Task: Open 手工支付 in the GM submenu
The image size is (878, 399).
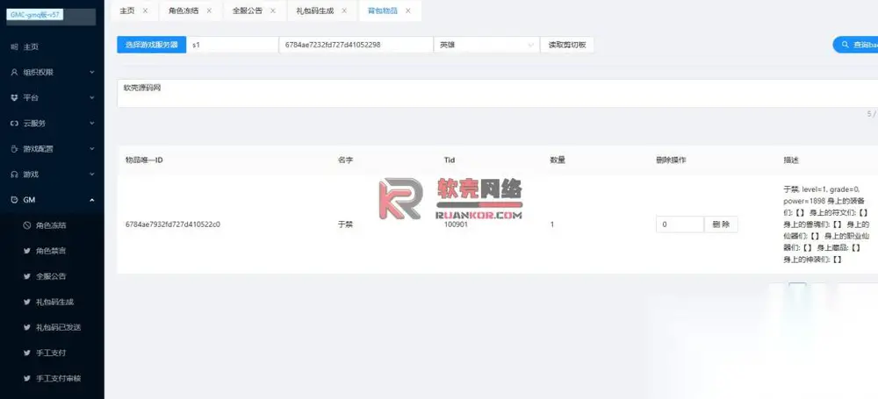Action: coord(52,353)
